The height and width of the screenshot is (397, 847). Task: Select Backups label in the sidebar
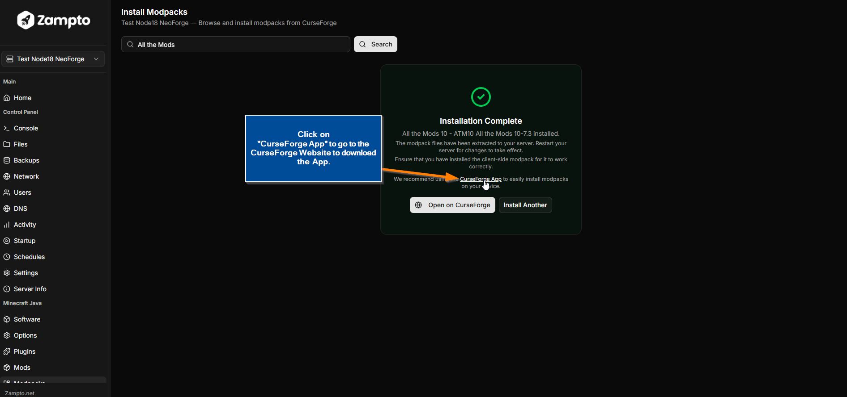[x=26, y=160]
